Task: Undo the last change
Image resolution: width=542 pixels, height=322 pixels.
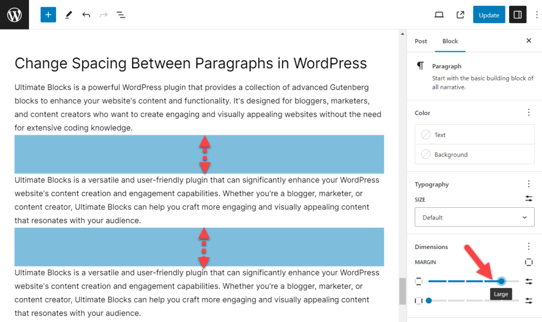Action: click(x=86, y=14)
